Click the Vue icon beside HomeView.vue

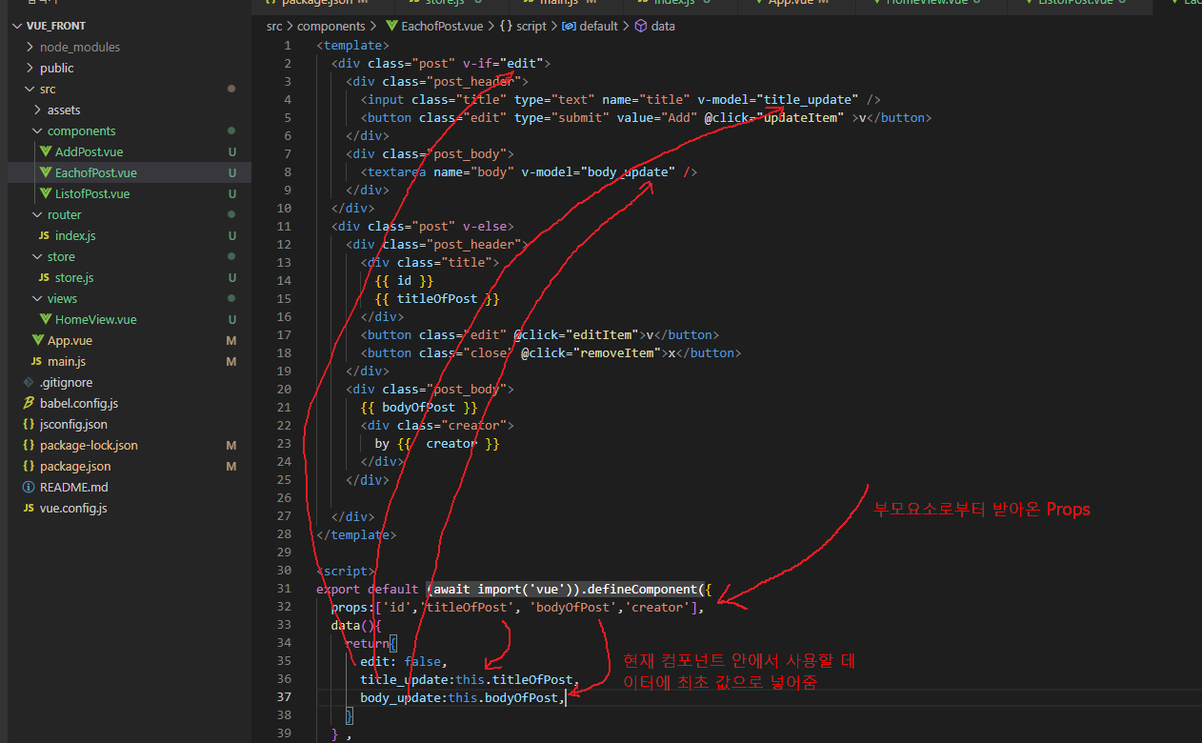(x=45, y=319)
